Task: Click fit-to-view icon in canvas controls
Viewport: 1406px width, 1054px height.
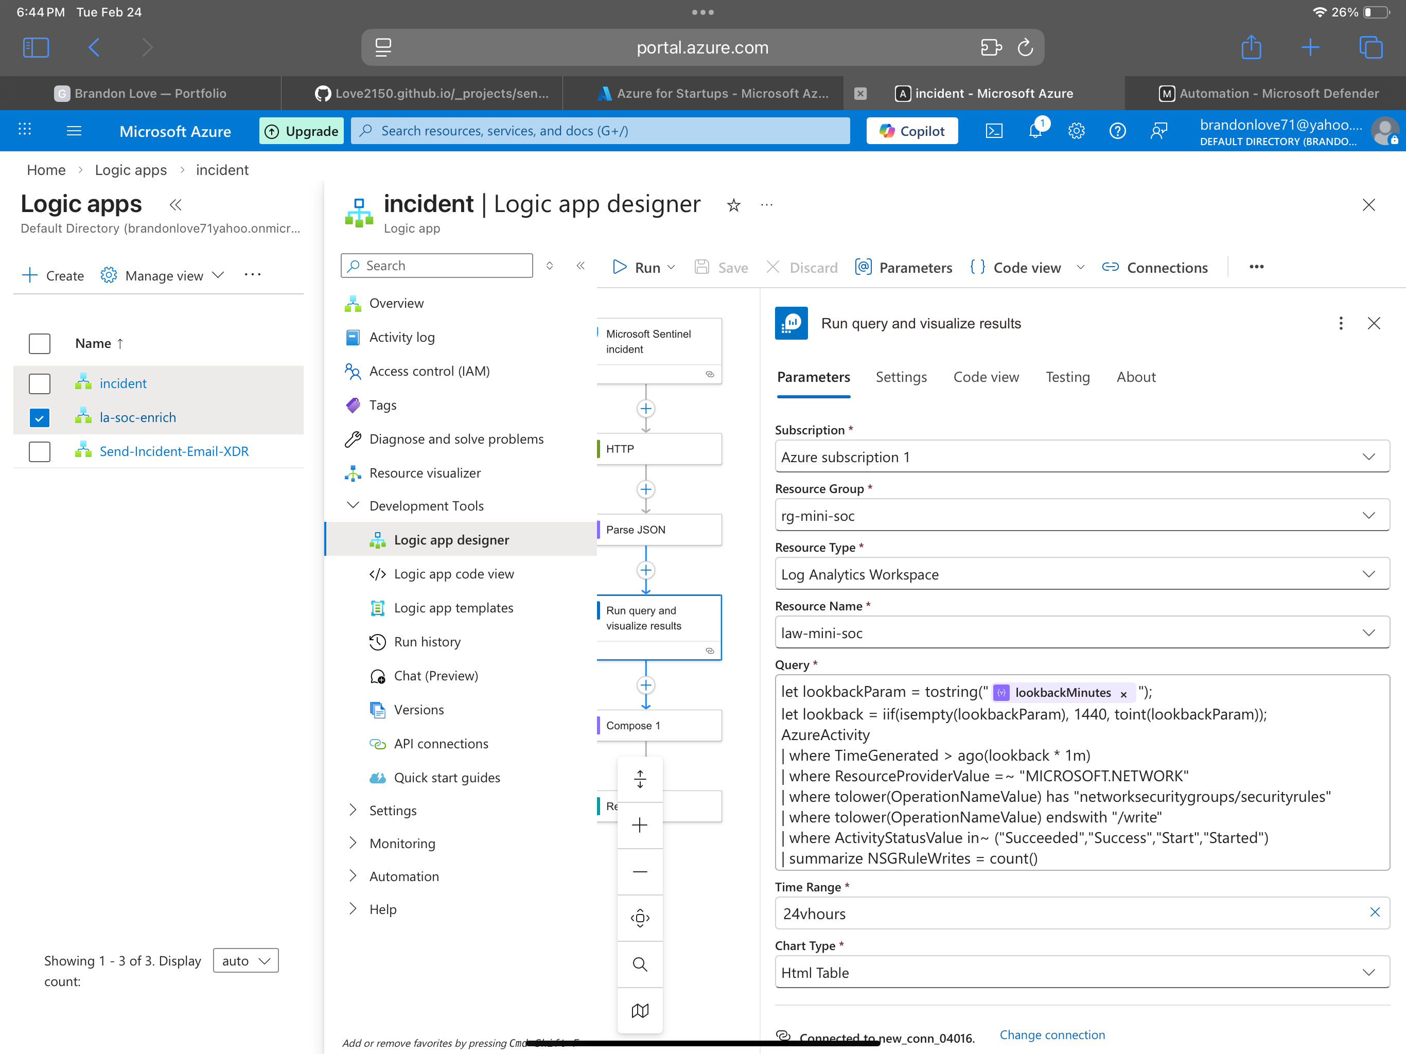Action: tap(639, 918)
